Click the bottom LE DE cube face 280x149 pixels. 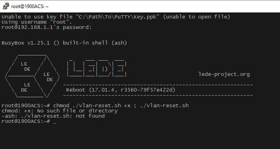click(26, 88)
